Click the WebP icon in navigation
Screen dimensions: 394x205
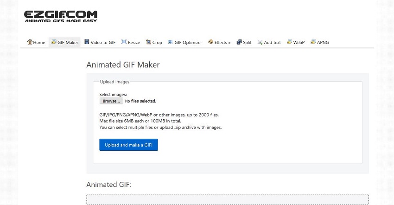[x=289, y=42]
